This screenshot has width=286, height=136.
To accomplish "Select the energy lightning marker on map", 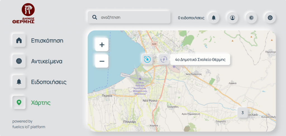I will 164,59.
